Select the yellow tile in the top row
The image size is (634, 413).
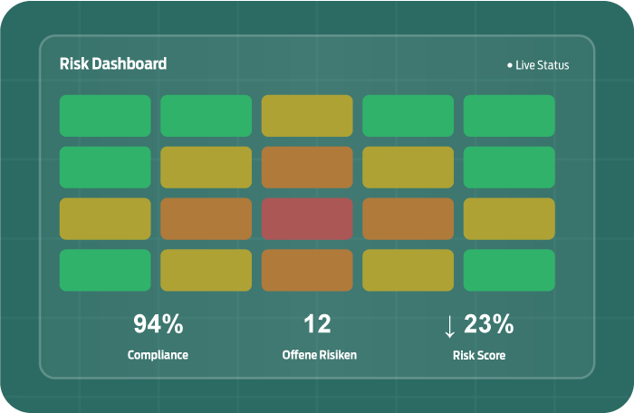coord(307,116)
